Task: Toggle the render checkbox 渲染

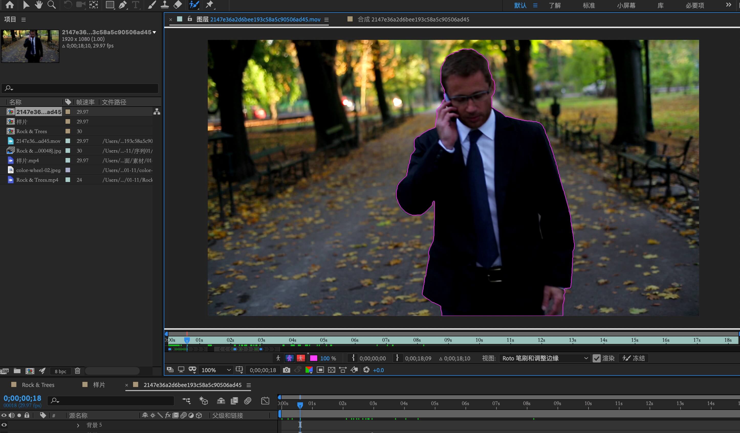Action: click(x=596, y=358)
